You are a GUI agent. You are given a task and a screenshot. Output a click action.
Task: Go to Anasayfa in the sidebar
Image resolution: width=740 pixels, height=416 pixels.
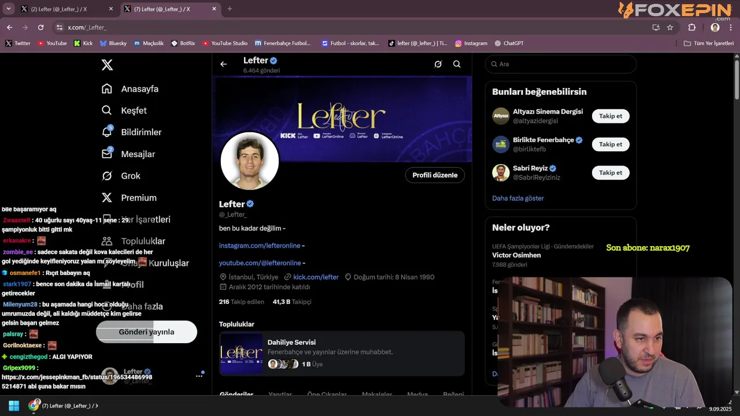[x=130, y=89]
